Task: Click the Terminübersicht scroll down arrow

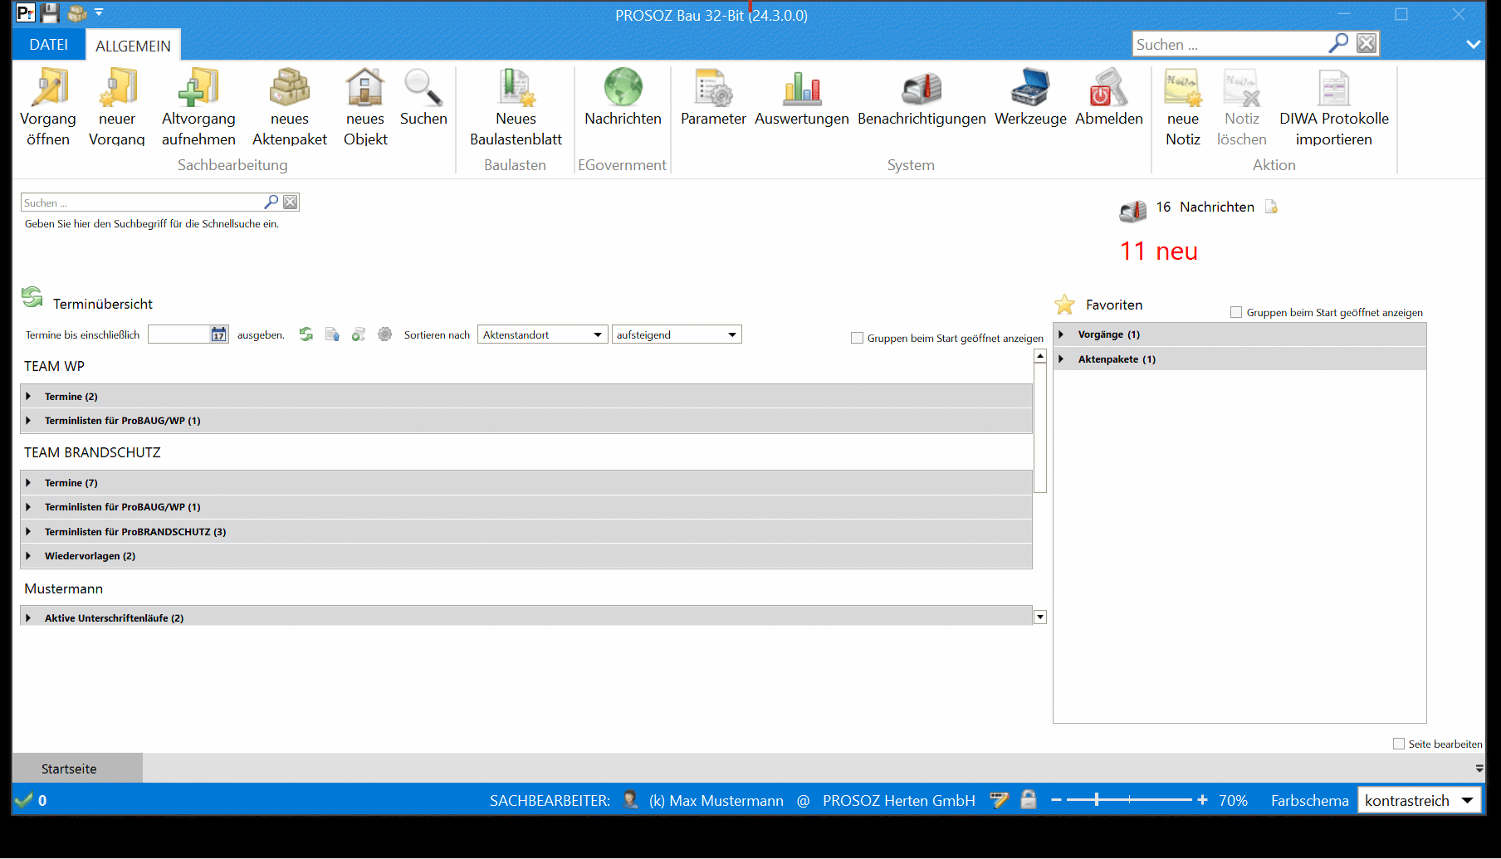Action: coord(1040,617)
